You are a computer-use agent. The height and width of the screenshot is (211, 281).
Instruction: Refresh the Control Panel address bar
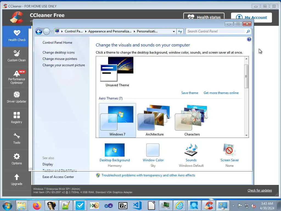180,31
